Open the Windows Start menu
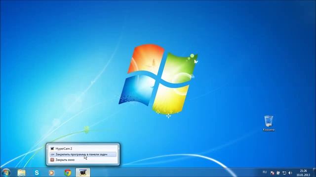The width and height of the screenshot is (316, 177). 5,173
